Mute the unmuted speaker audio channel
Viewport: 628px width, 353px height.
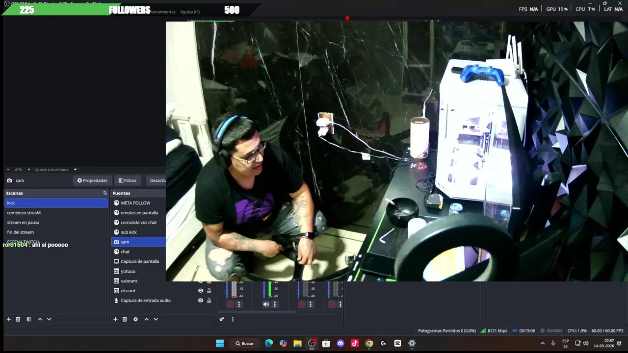point(266,304)
